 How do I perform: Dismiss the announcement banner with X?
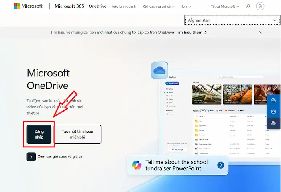click(x=260, y=32)
